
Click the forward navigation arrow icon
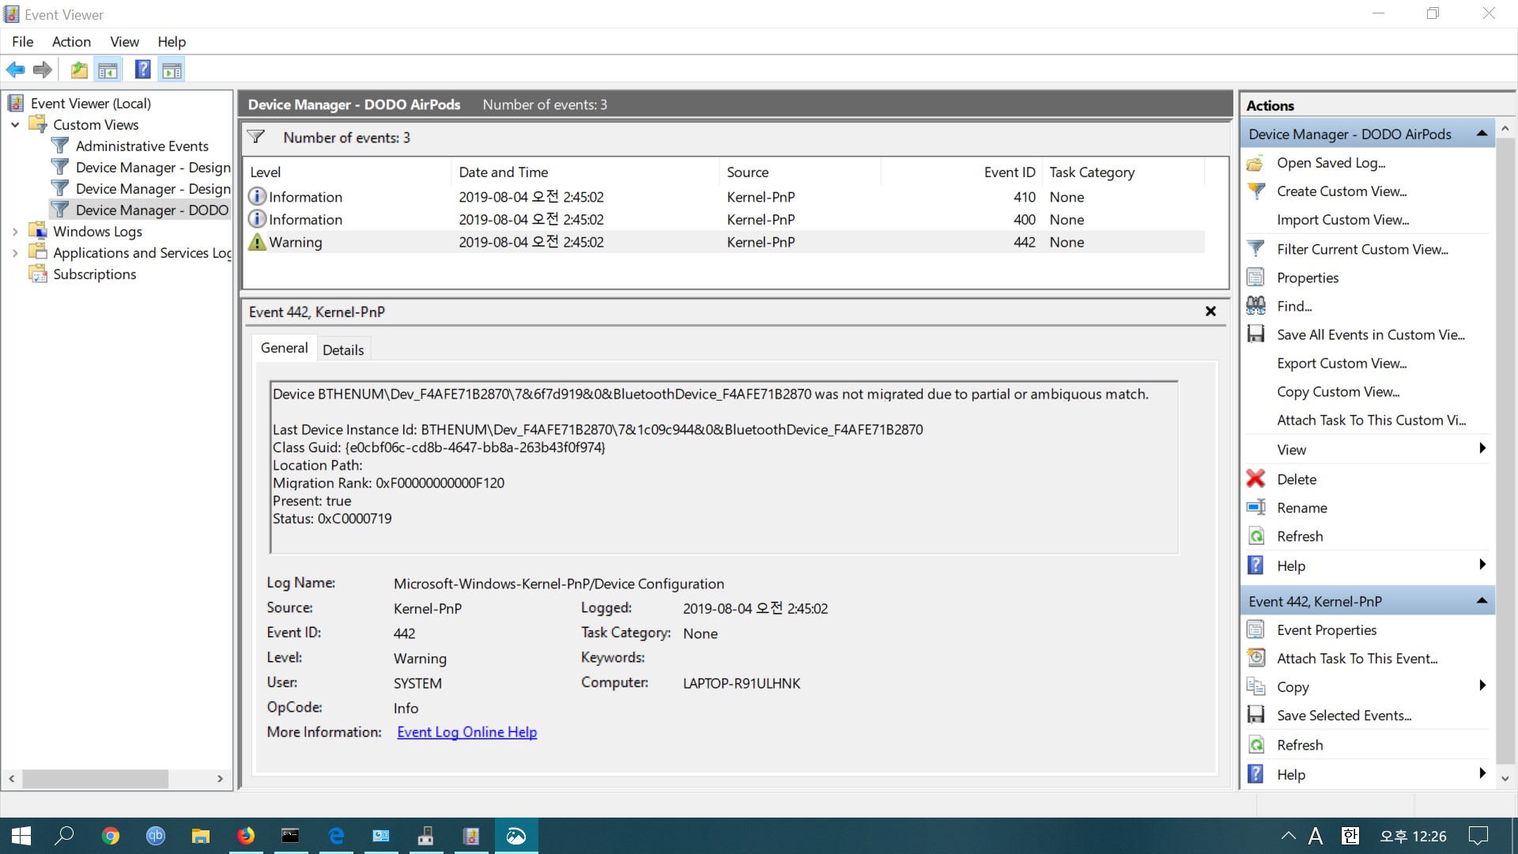(x=42, y=69)
